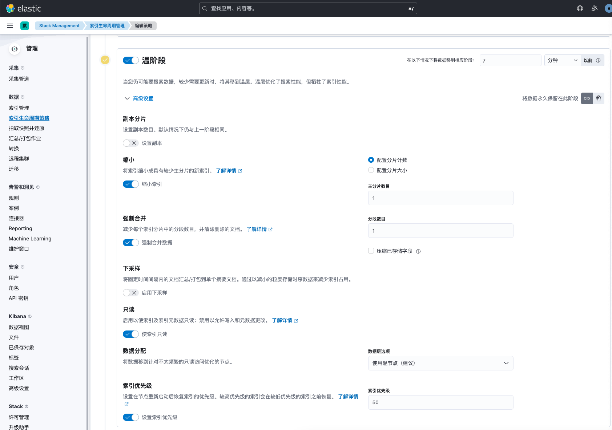Click the infinity keep-data-forever icon
Image resolution: width=612 pixels, height=430 pixels.
(x=587, y=98)
